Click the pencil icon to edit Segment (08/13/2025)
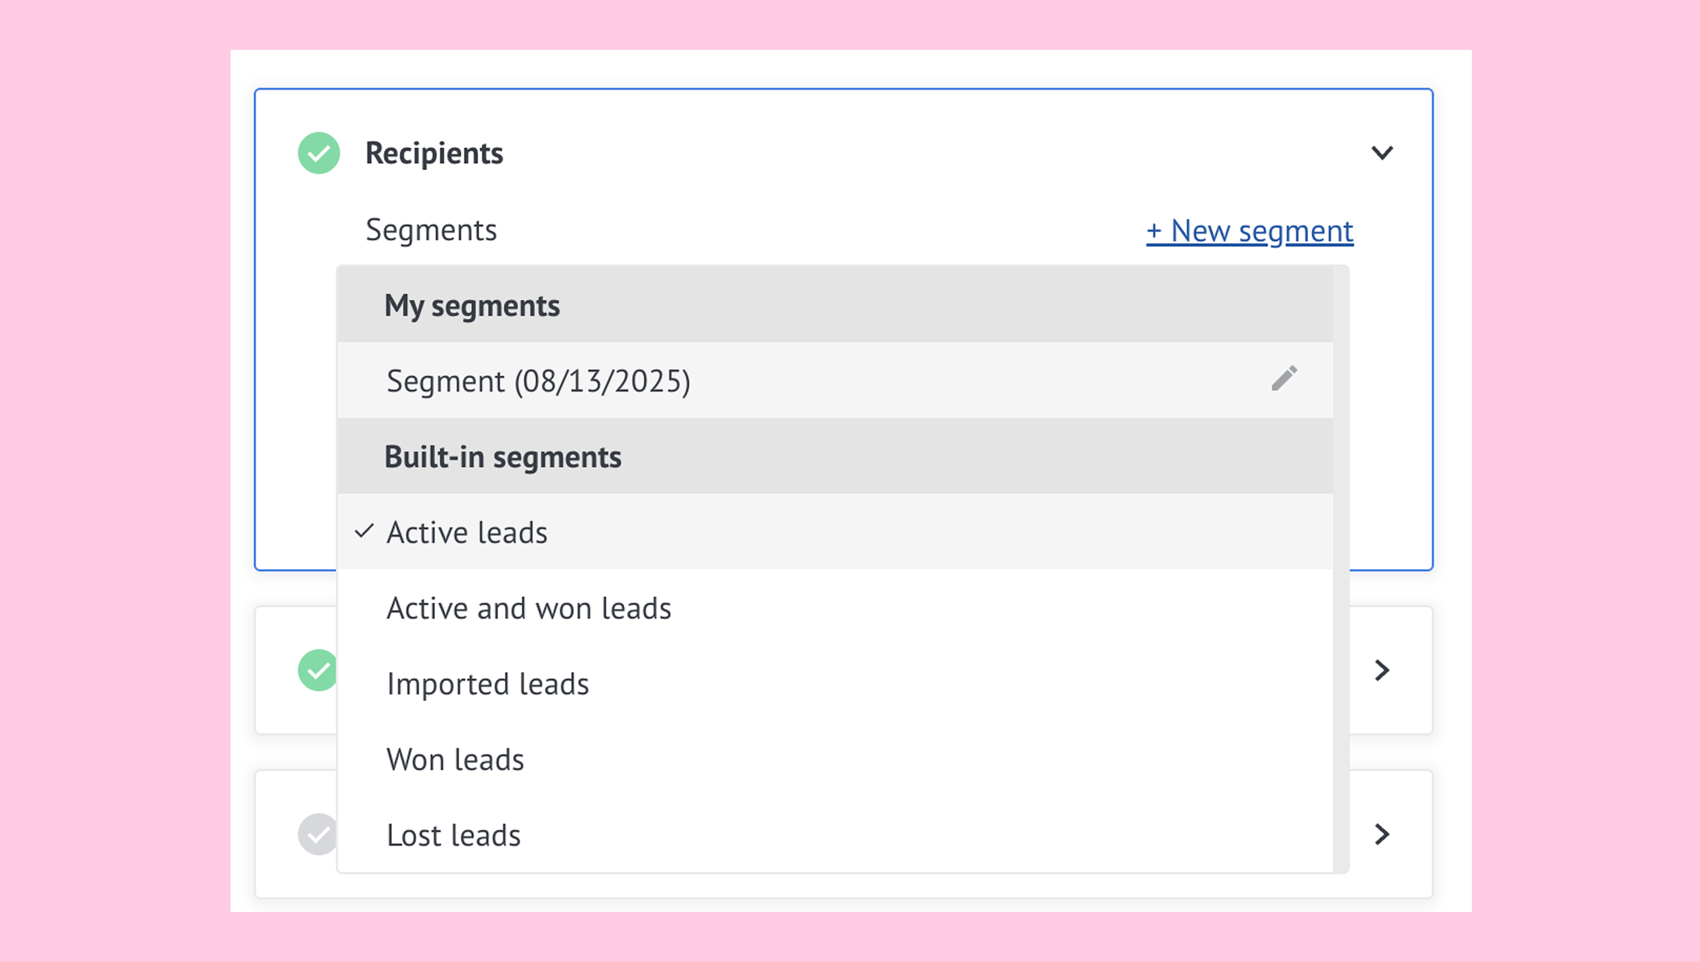 tap(1284, 379)
